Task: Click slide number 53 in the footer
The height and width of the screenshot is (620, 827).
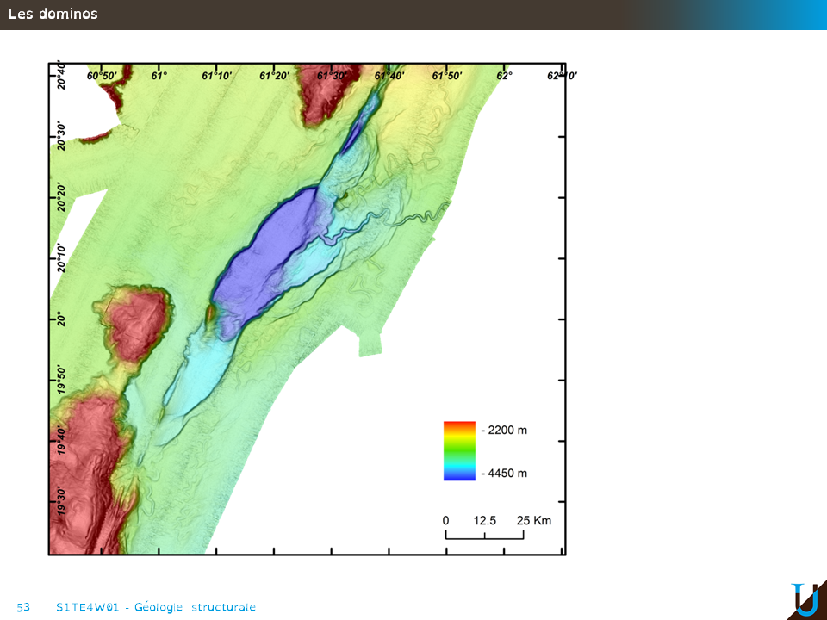Action: (x=23, y=607)
